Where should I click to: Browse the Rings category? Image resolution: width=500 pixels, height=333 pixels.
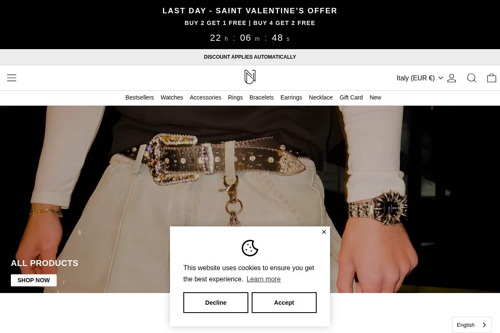coord(235,97)
